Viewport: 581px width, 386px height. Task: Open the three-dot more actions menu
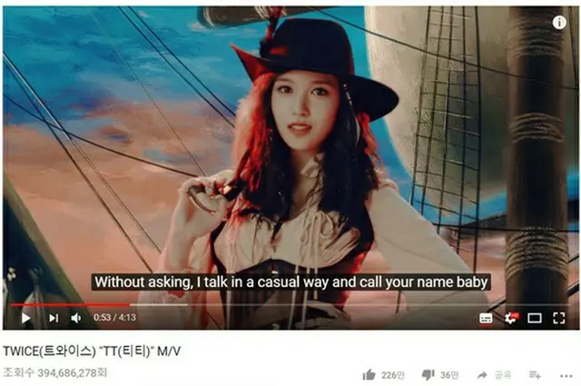pyautogui.click(x=566, y=376)
